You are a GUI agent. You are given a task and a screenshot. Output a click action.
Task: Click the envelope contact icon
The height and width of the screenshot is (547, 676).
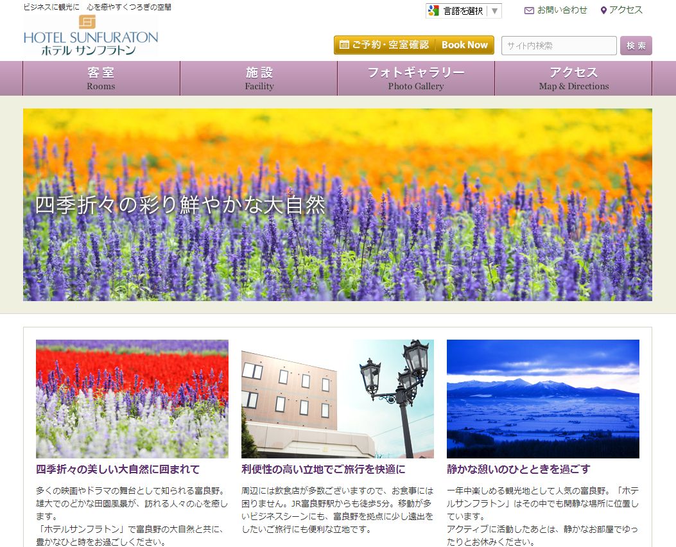coord(529,10)
